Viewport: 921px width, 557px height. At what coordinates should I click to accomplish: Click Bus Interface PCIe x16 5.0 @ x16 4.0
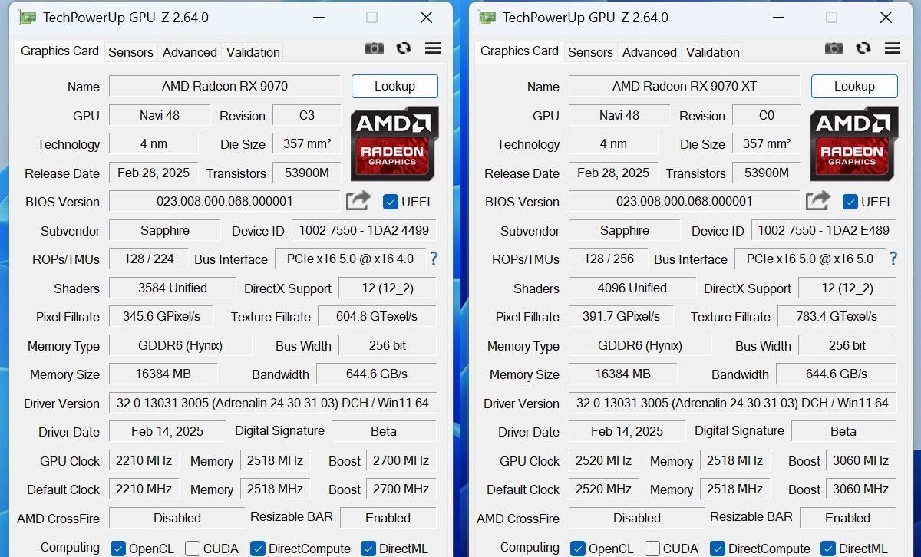[350, 259]
